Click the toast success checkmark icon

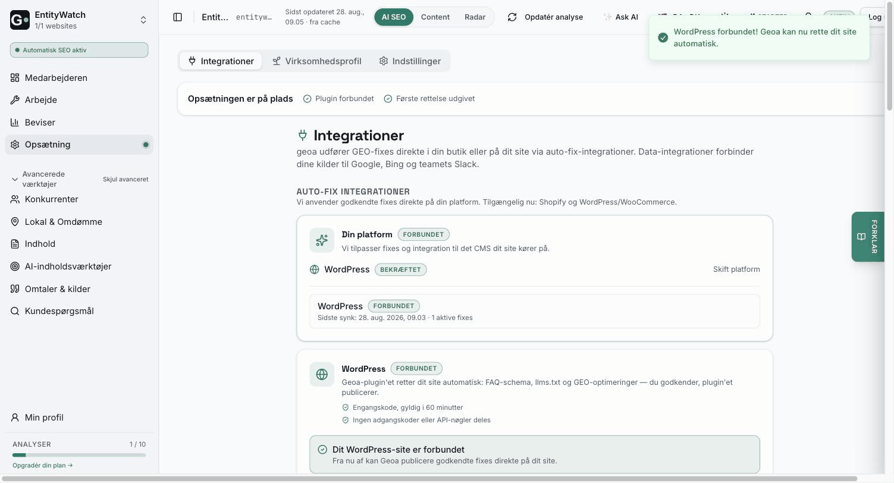coord(663,37)
